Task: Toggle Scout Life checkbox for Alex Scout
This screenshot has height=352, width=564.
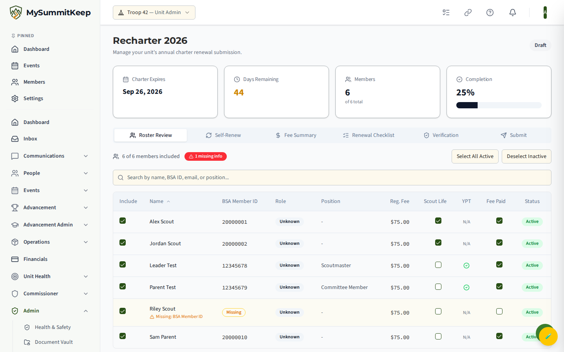Action: (438, 221)
